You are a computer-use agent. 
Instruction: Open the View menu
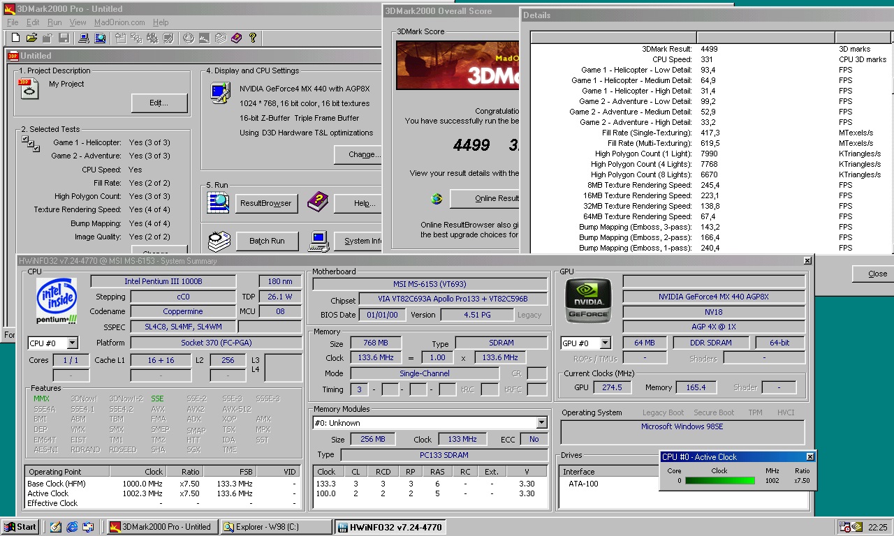(x=78, y=22)
